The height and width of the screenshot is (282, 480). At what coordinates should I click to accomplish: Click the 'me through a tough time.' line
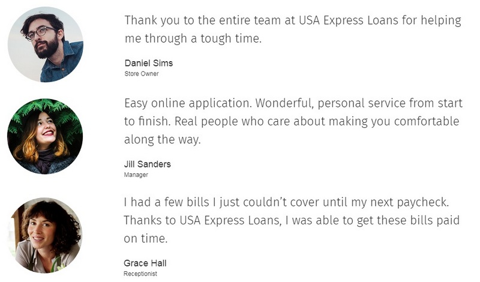pos(193,39)
